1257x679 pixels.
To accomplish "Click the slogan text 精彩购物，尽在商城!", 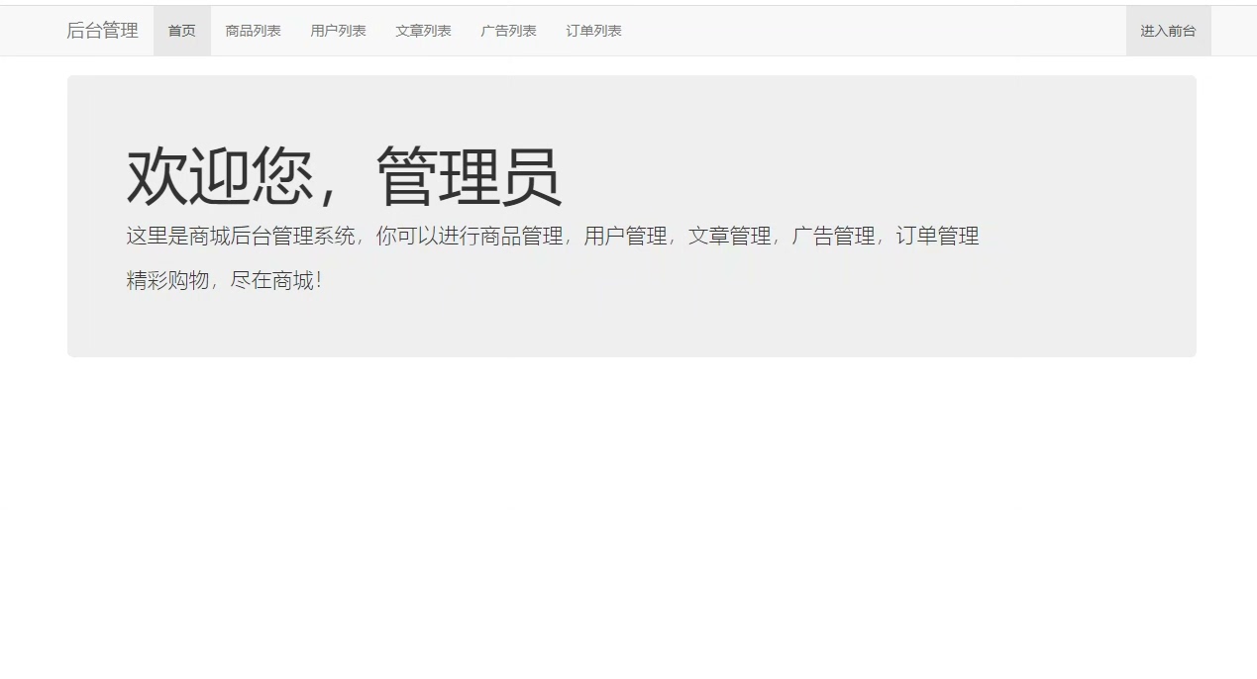I will point(224,281).
